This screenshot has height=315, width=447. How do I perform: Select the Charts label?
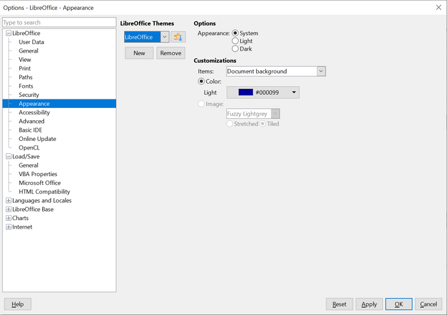tap(21, 218)
